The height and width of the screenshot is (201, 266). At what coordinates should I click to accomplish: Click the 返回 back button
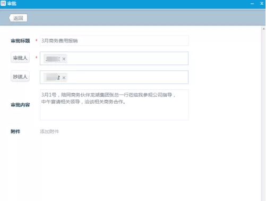point(18,18)
